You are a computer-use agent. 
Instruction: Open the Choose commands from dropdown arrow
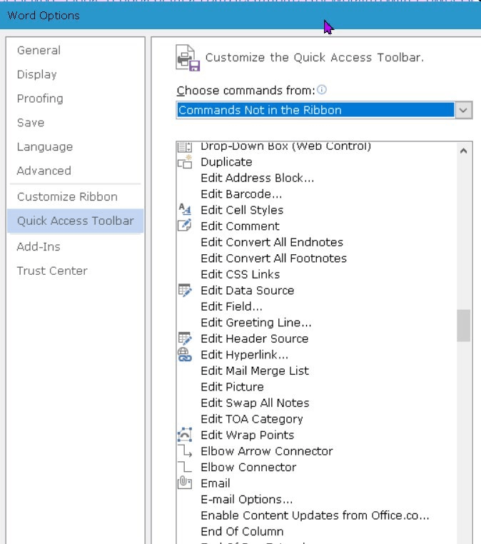(x=464, y=111)
